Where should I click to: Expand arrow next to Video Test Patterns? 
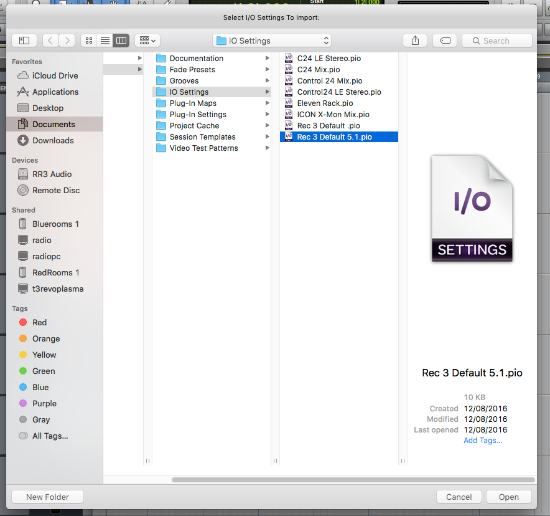(267, 148)
